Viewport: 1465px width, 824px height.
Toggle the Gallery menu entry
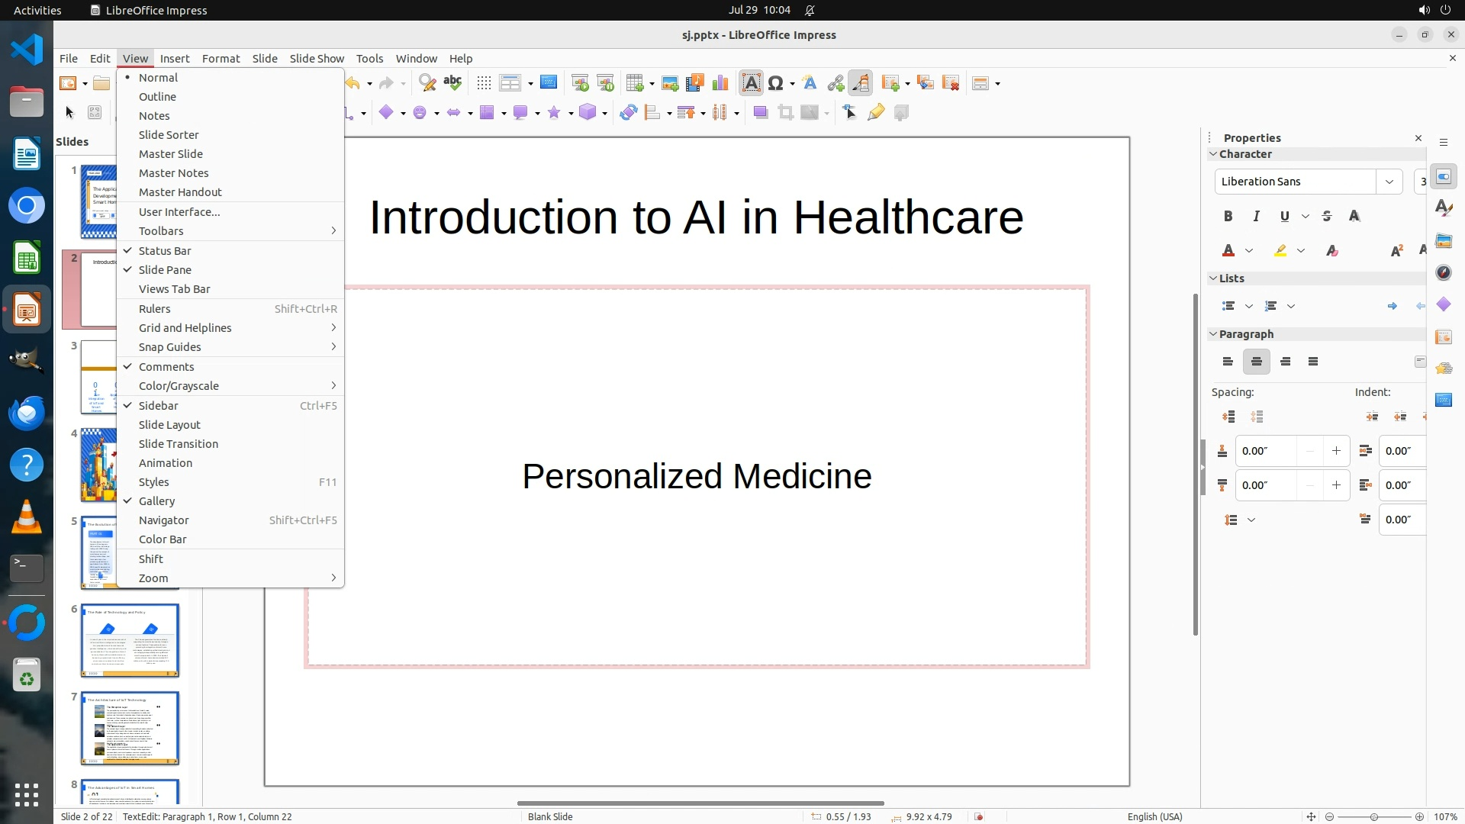click(x=156, y=501)
